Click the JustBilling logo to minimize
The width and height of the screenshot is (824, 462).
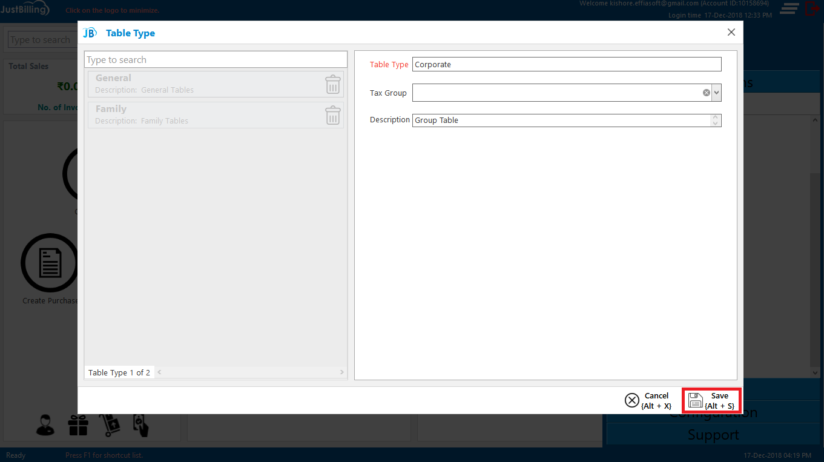pyautogui.click(x=25, y=10)
